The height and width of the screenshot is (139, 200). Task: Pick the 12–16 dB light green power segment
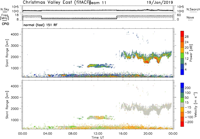pos(182,55)
